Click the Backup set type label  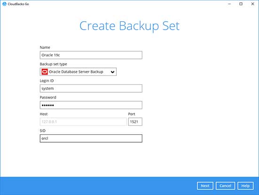53,64
